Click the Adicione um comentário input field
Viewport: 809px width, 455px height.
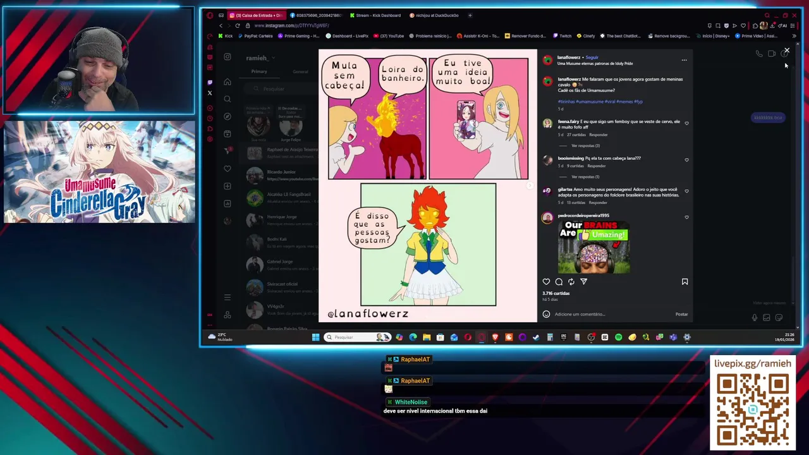coord(610,314)
